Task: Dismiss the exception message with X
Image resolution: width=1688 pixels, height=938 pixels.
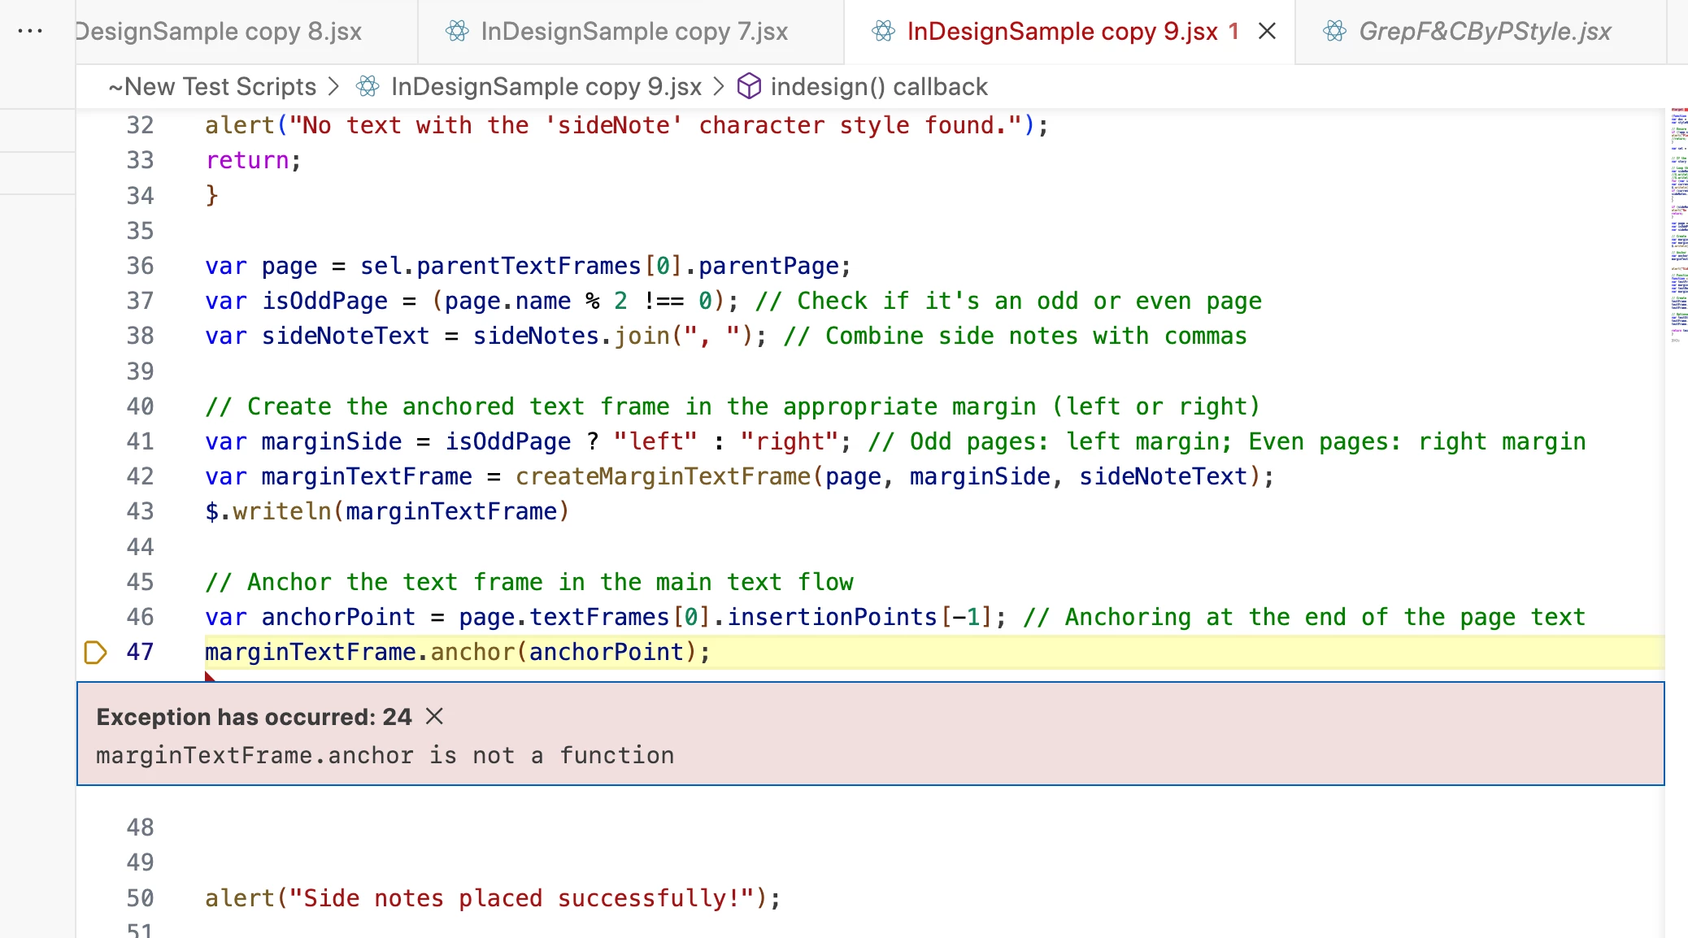Action: click(434, 716)
